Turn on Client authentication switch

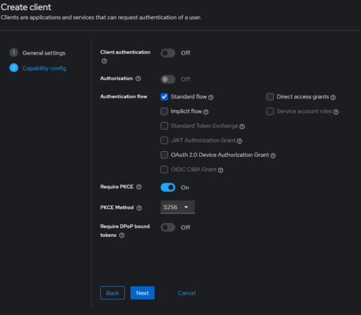pyautogui.click(x=168, y=53)
